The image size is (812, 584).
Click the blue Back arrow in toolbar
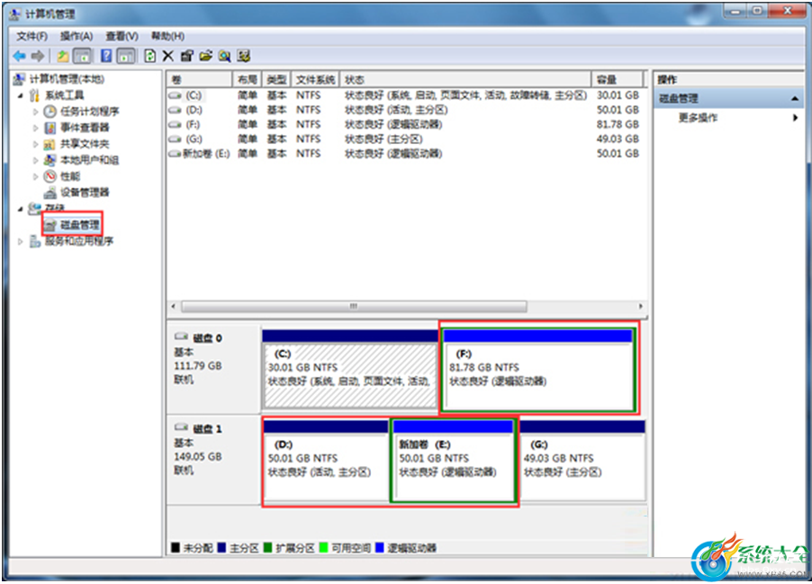coord(20,56)
